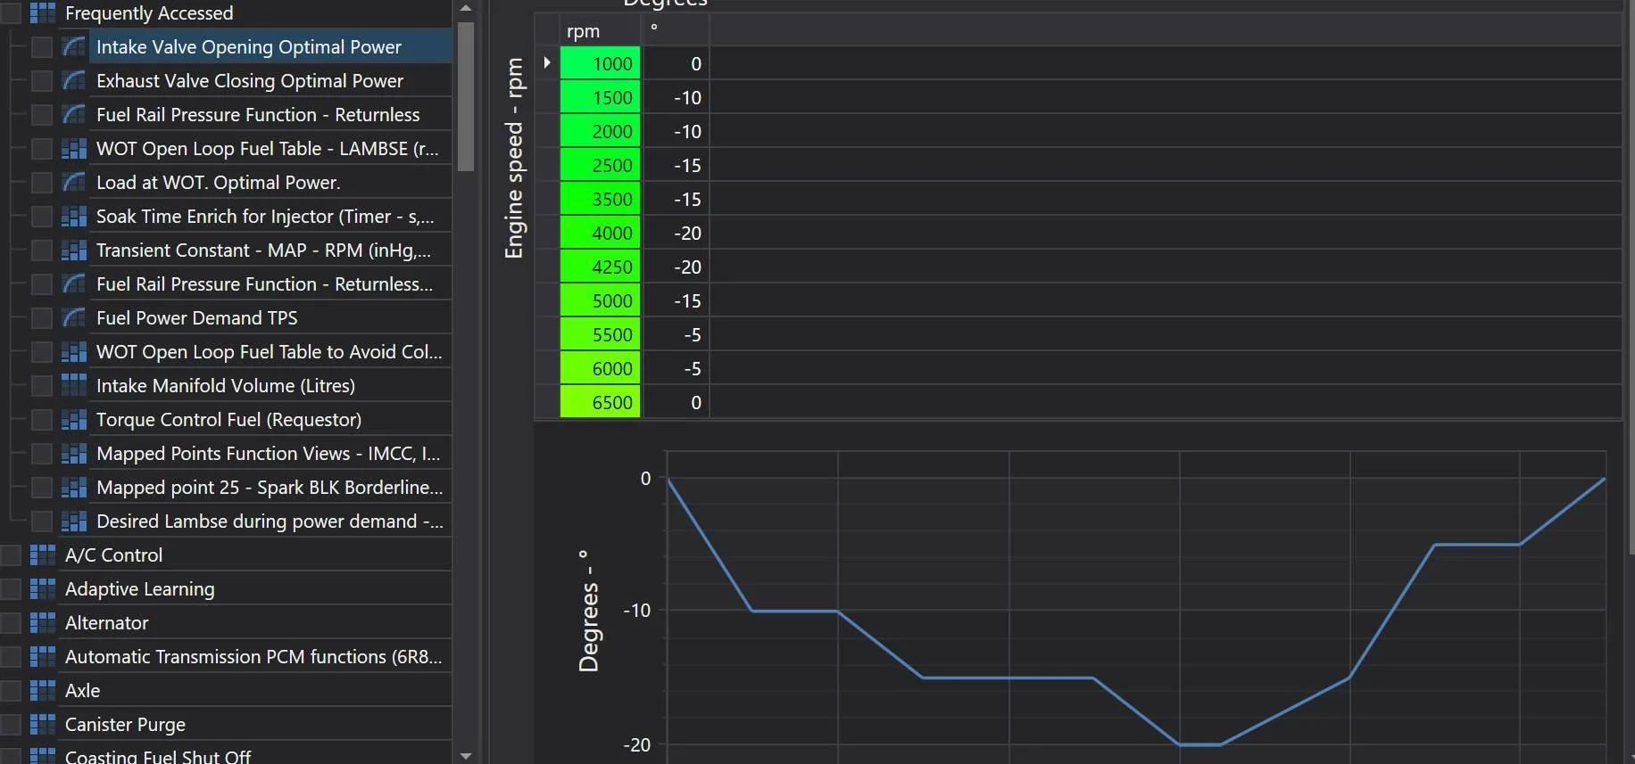The image size is (1635, 764).
Task: Click the grid icon beside Intake Manifold Volume (Litres)
Action: (74, 385)
